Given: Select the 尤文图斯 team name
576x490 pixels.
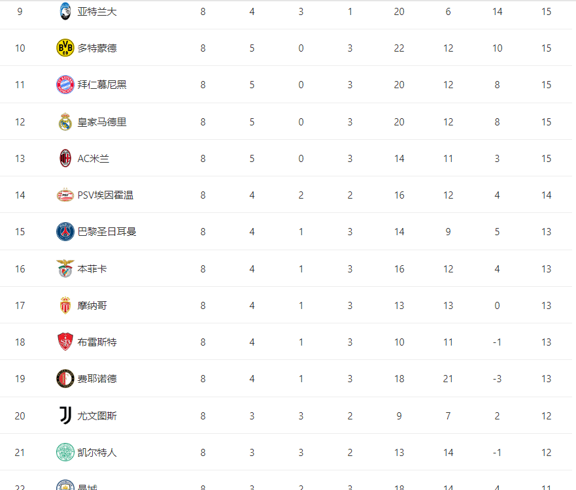Looking at the screenshot, I should 97,416.
